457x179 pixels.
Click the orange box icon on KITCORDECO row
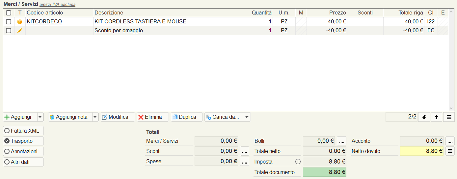coord(20,22)
